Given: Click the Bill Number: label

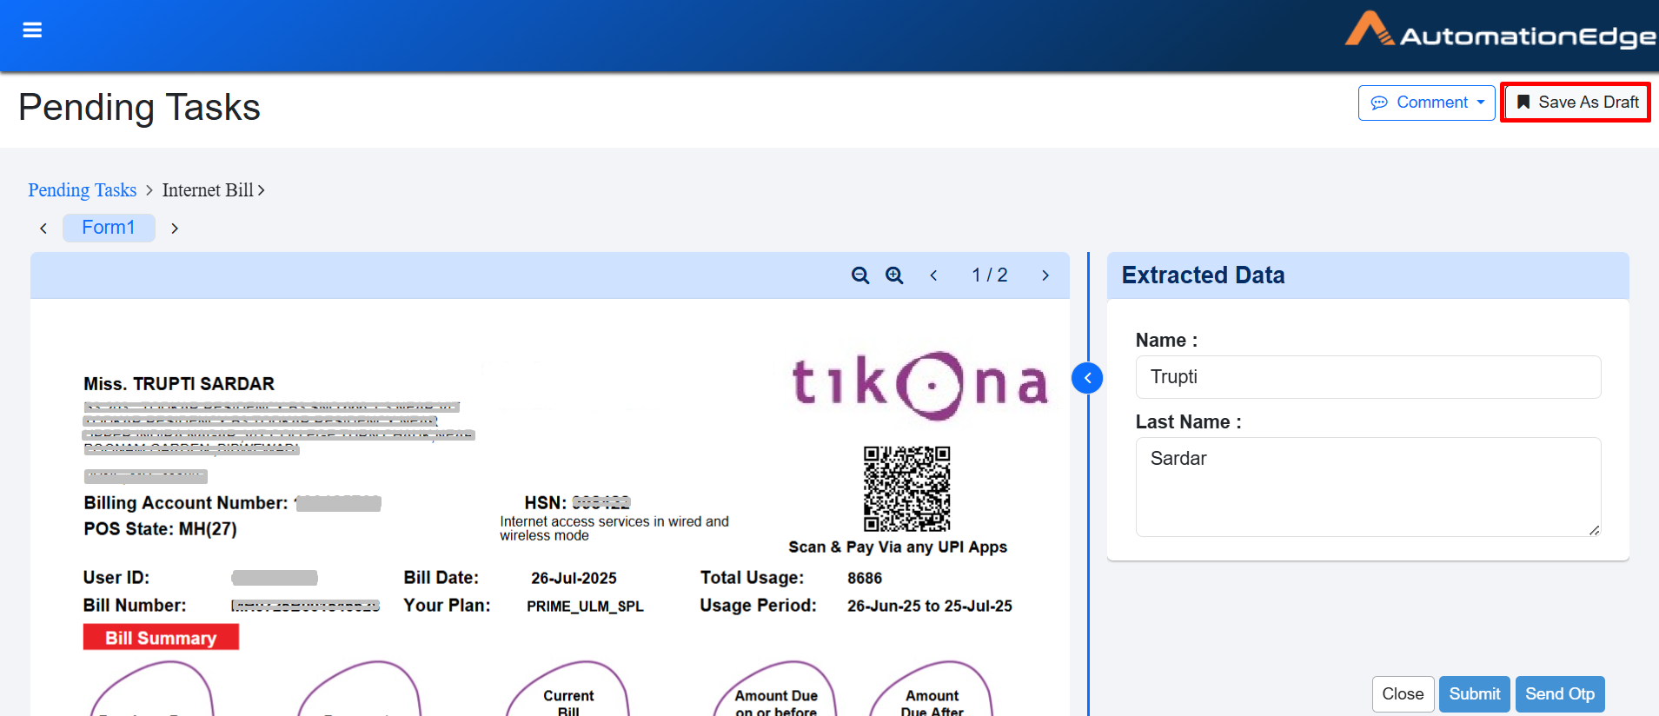Looking at the screenshot, I should (135, 606).
